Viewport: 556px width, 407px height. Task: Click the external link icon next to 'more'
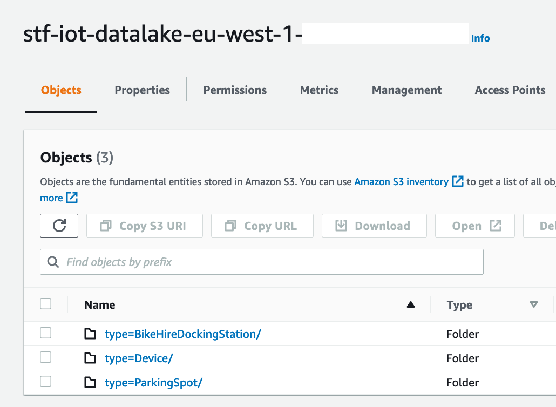pos(72,198)
